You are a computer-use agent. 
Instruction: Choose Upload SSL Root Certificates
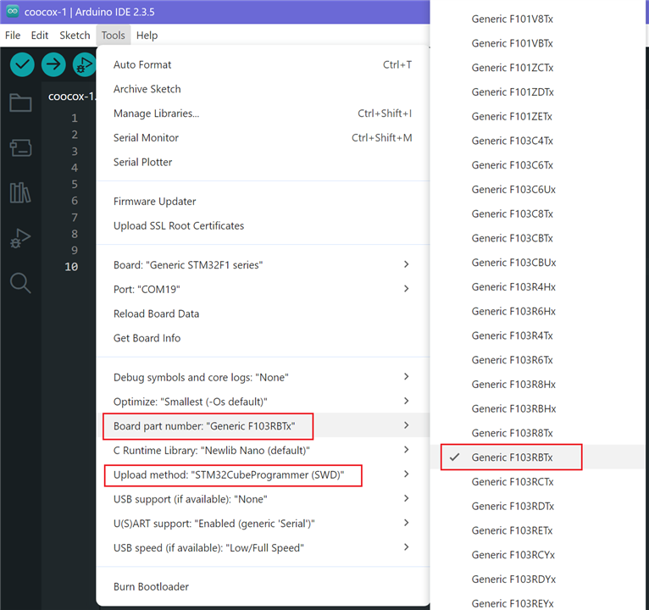(x=263, y=226)
